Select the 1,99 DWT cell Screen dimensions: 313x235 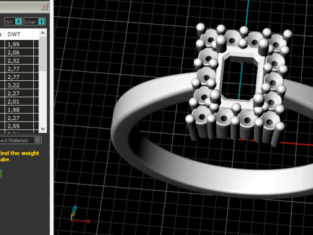click(x=19, y=44)
